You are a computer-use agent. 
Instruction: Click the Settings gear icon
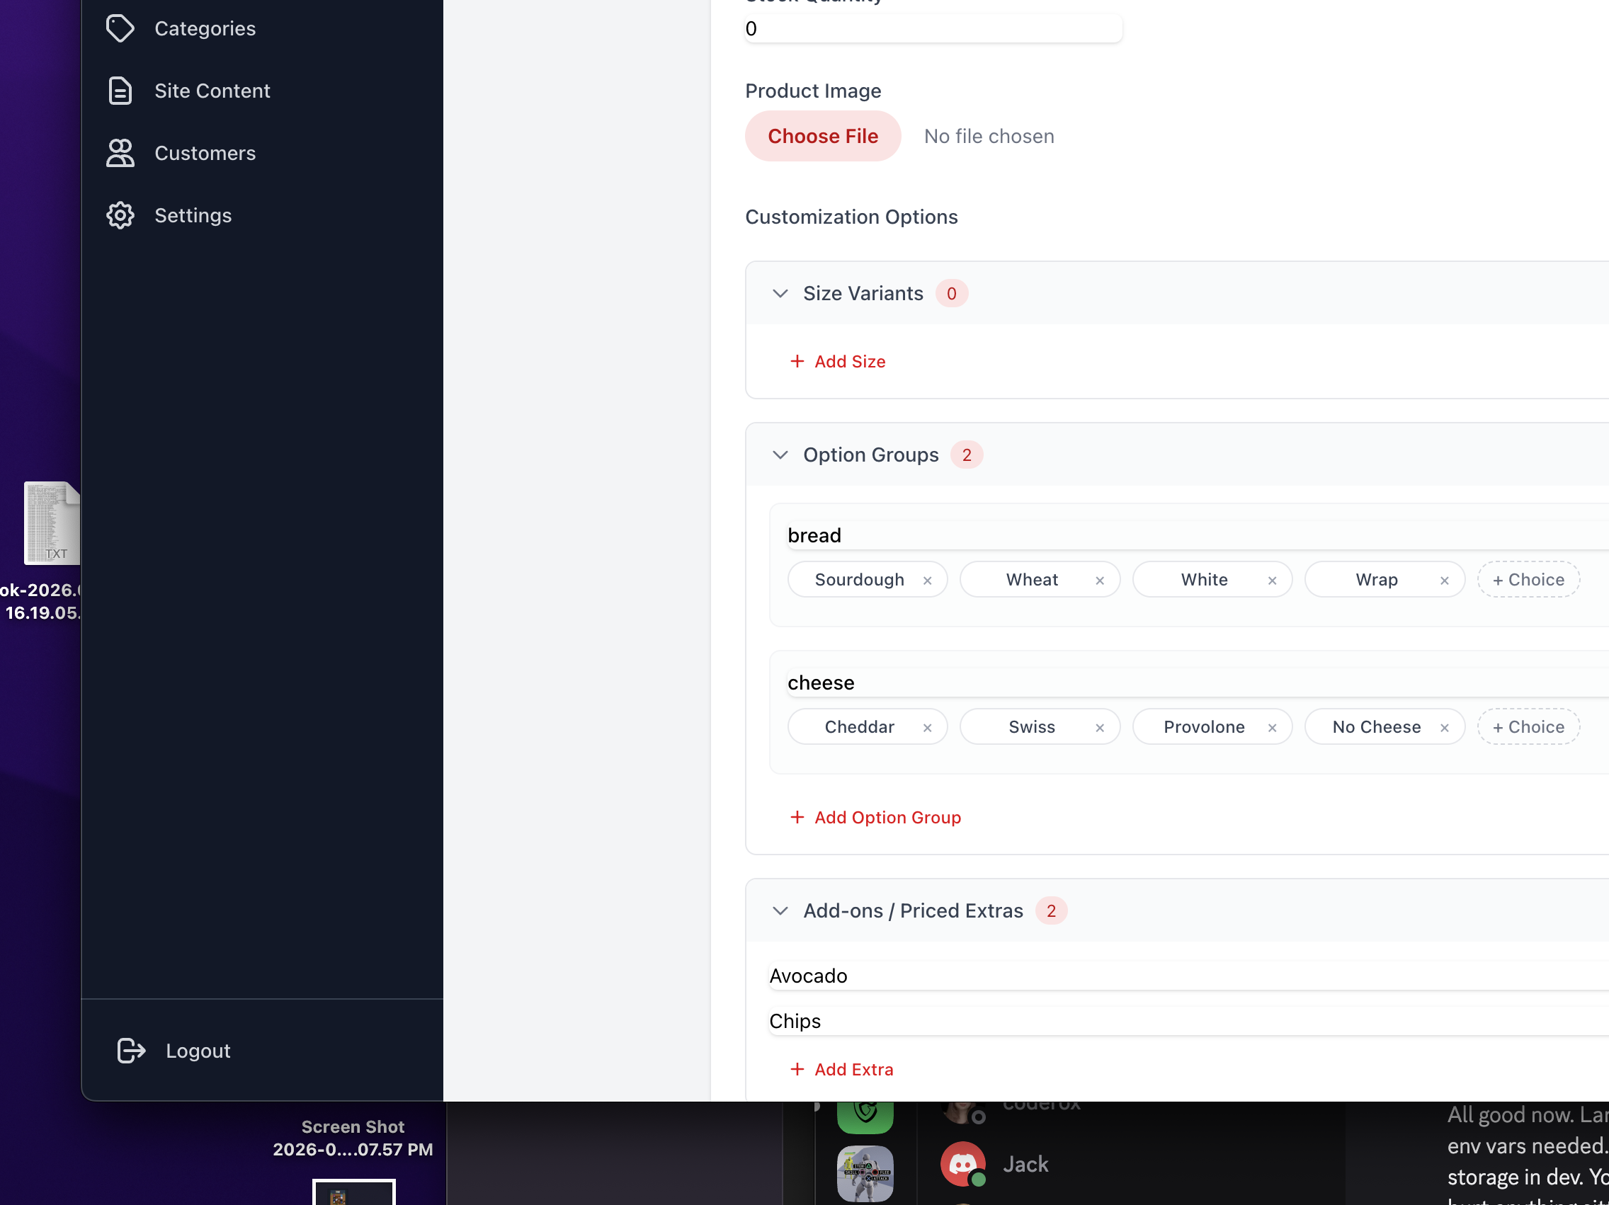pos(120,216)
